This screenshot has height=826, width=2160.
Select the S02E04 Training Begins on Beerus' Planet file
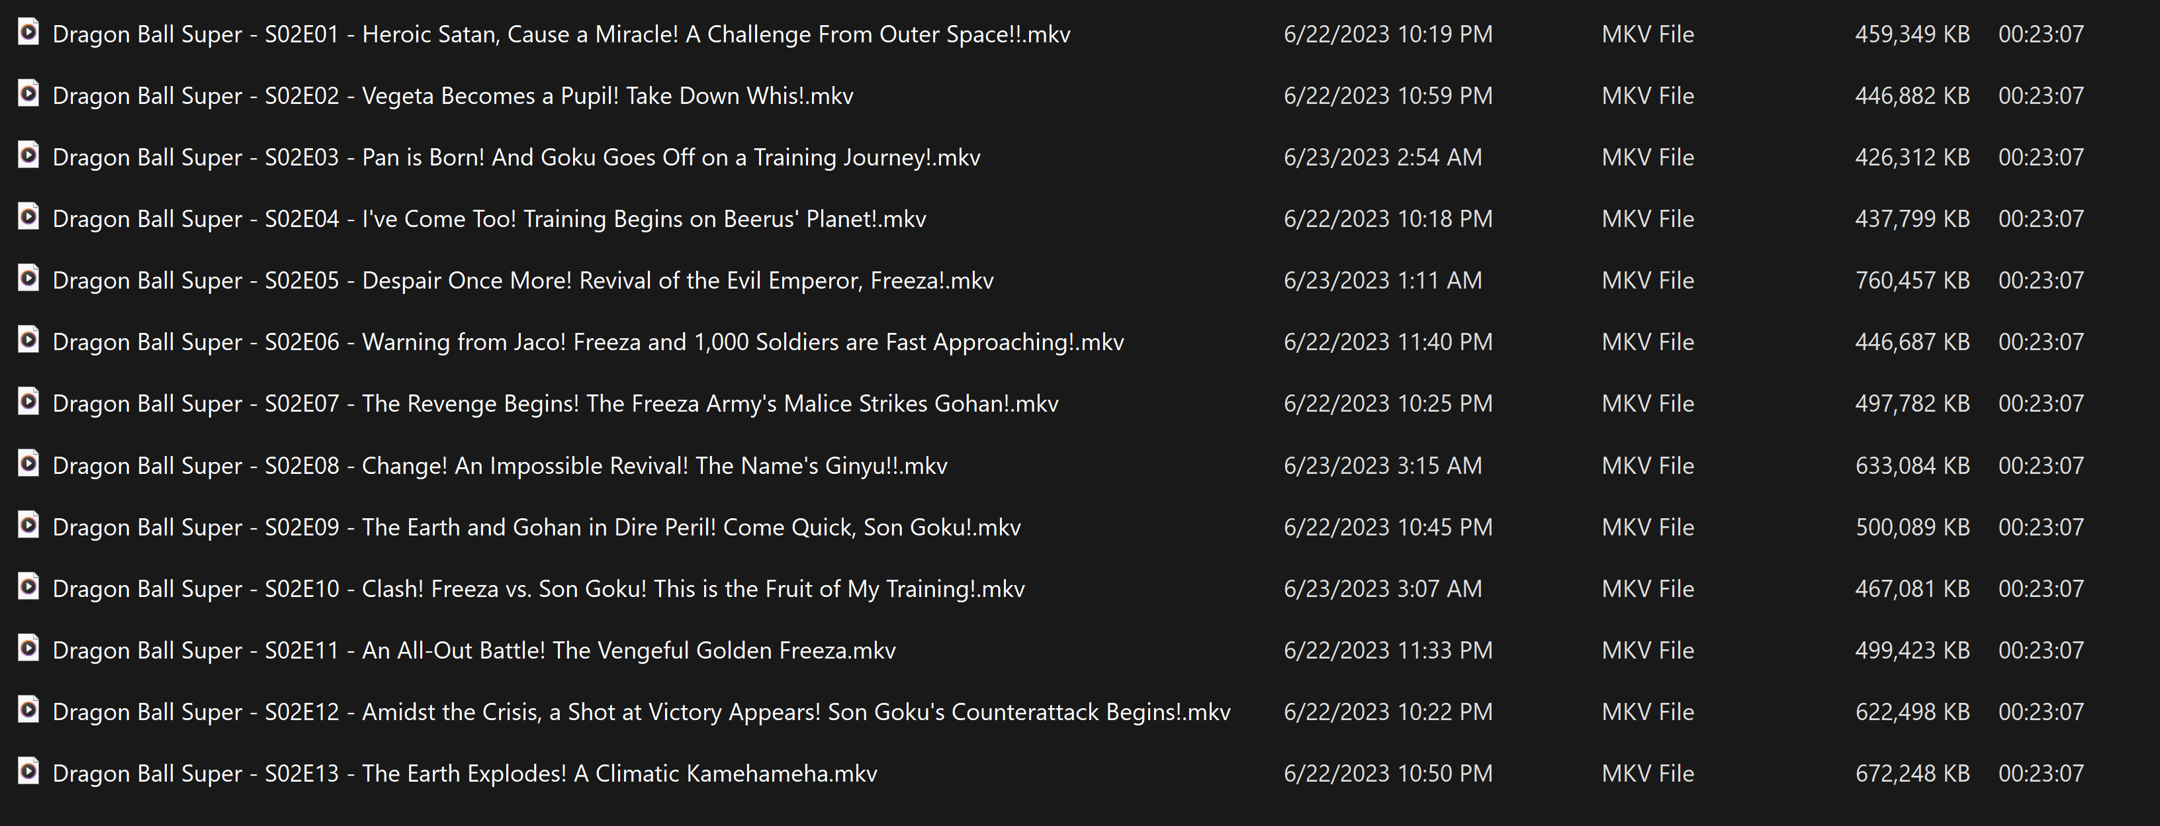point(489,219)
